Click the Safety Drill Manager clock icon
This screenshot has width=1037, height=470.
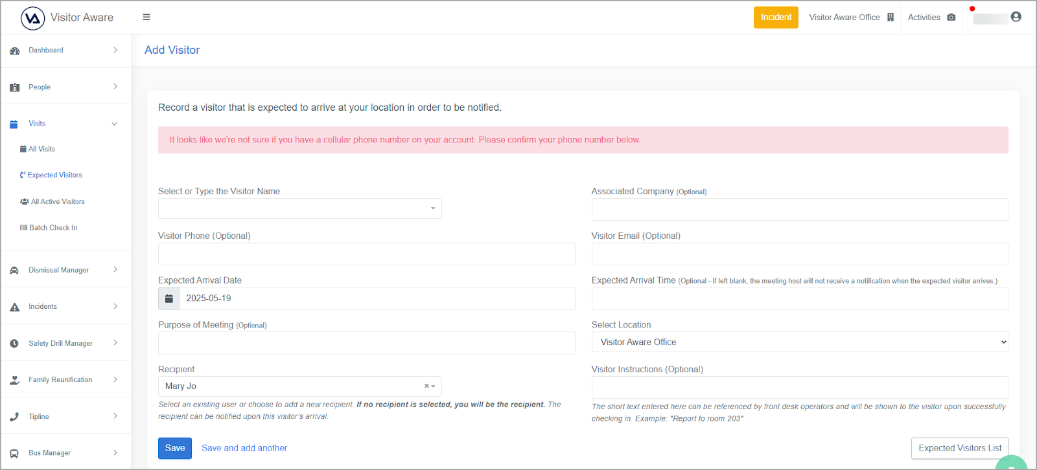point(14,344)
